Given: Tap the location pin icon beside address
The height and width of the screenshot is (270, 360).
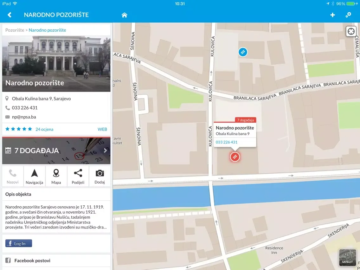Looking at the screenshot, I should coord(7,99).
